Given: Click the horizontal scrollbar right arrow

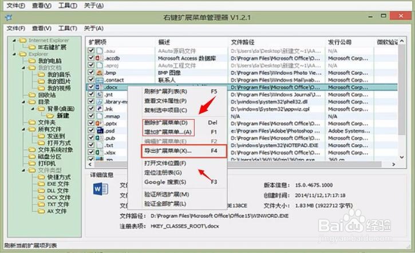Looking at the screenshot, I should tap(394, 164).
